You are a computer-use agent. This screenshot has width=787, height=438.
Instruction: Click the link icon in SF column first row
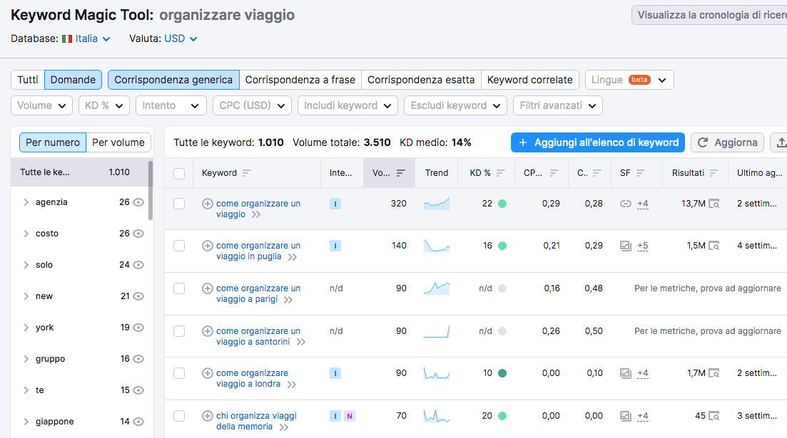pyautogui.click(x=626, y=204)
